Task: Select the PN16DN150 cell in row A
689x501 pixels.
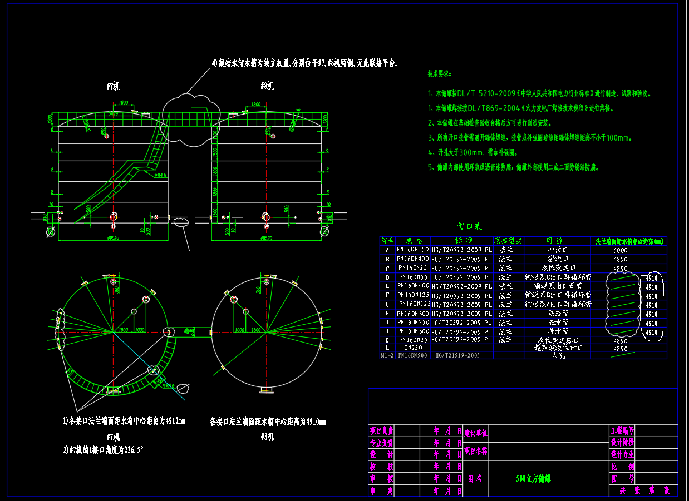Action: click(x=413, y=250)
